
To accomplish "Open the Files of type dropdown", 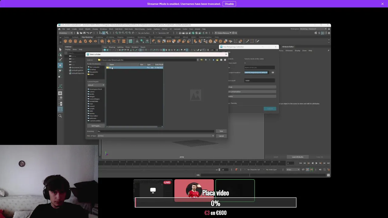I will 156,136.
